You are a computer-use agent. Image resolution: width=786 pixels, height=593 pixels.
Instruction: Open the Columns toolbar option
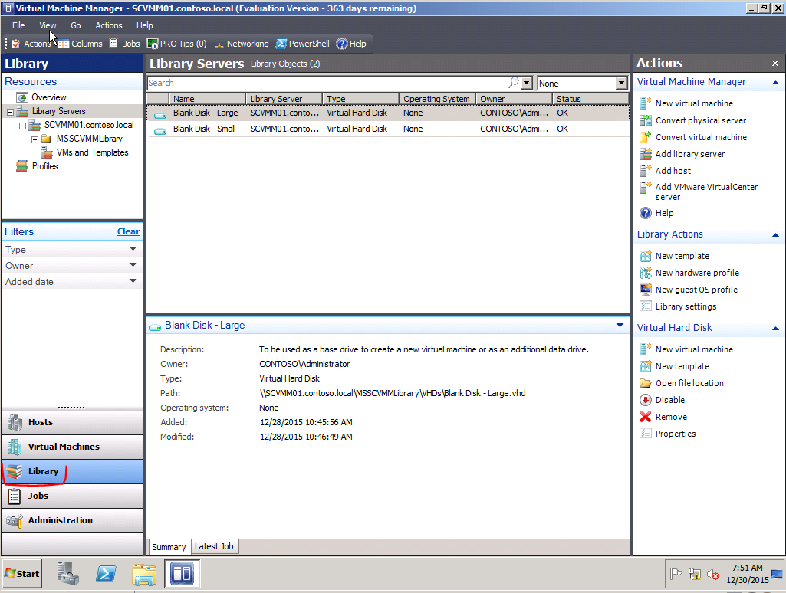coord(81,44)
